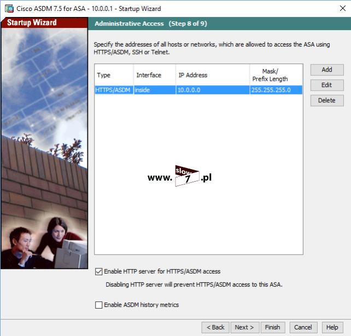Cancel the Startup Wizard
Viewport: 351px width, 336px height.
click(303, 327)
